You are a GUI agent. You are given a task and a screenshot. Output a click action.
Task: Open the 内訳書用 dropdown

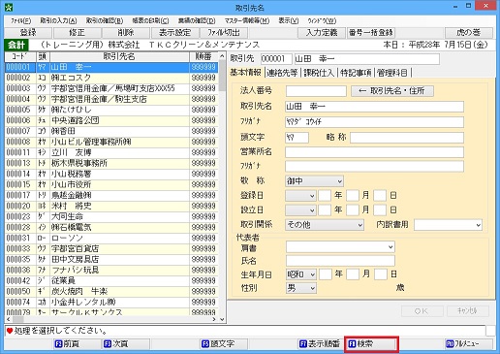click(x=448, y=225)
